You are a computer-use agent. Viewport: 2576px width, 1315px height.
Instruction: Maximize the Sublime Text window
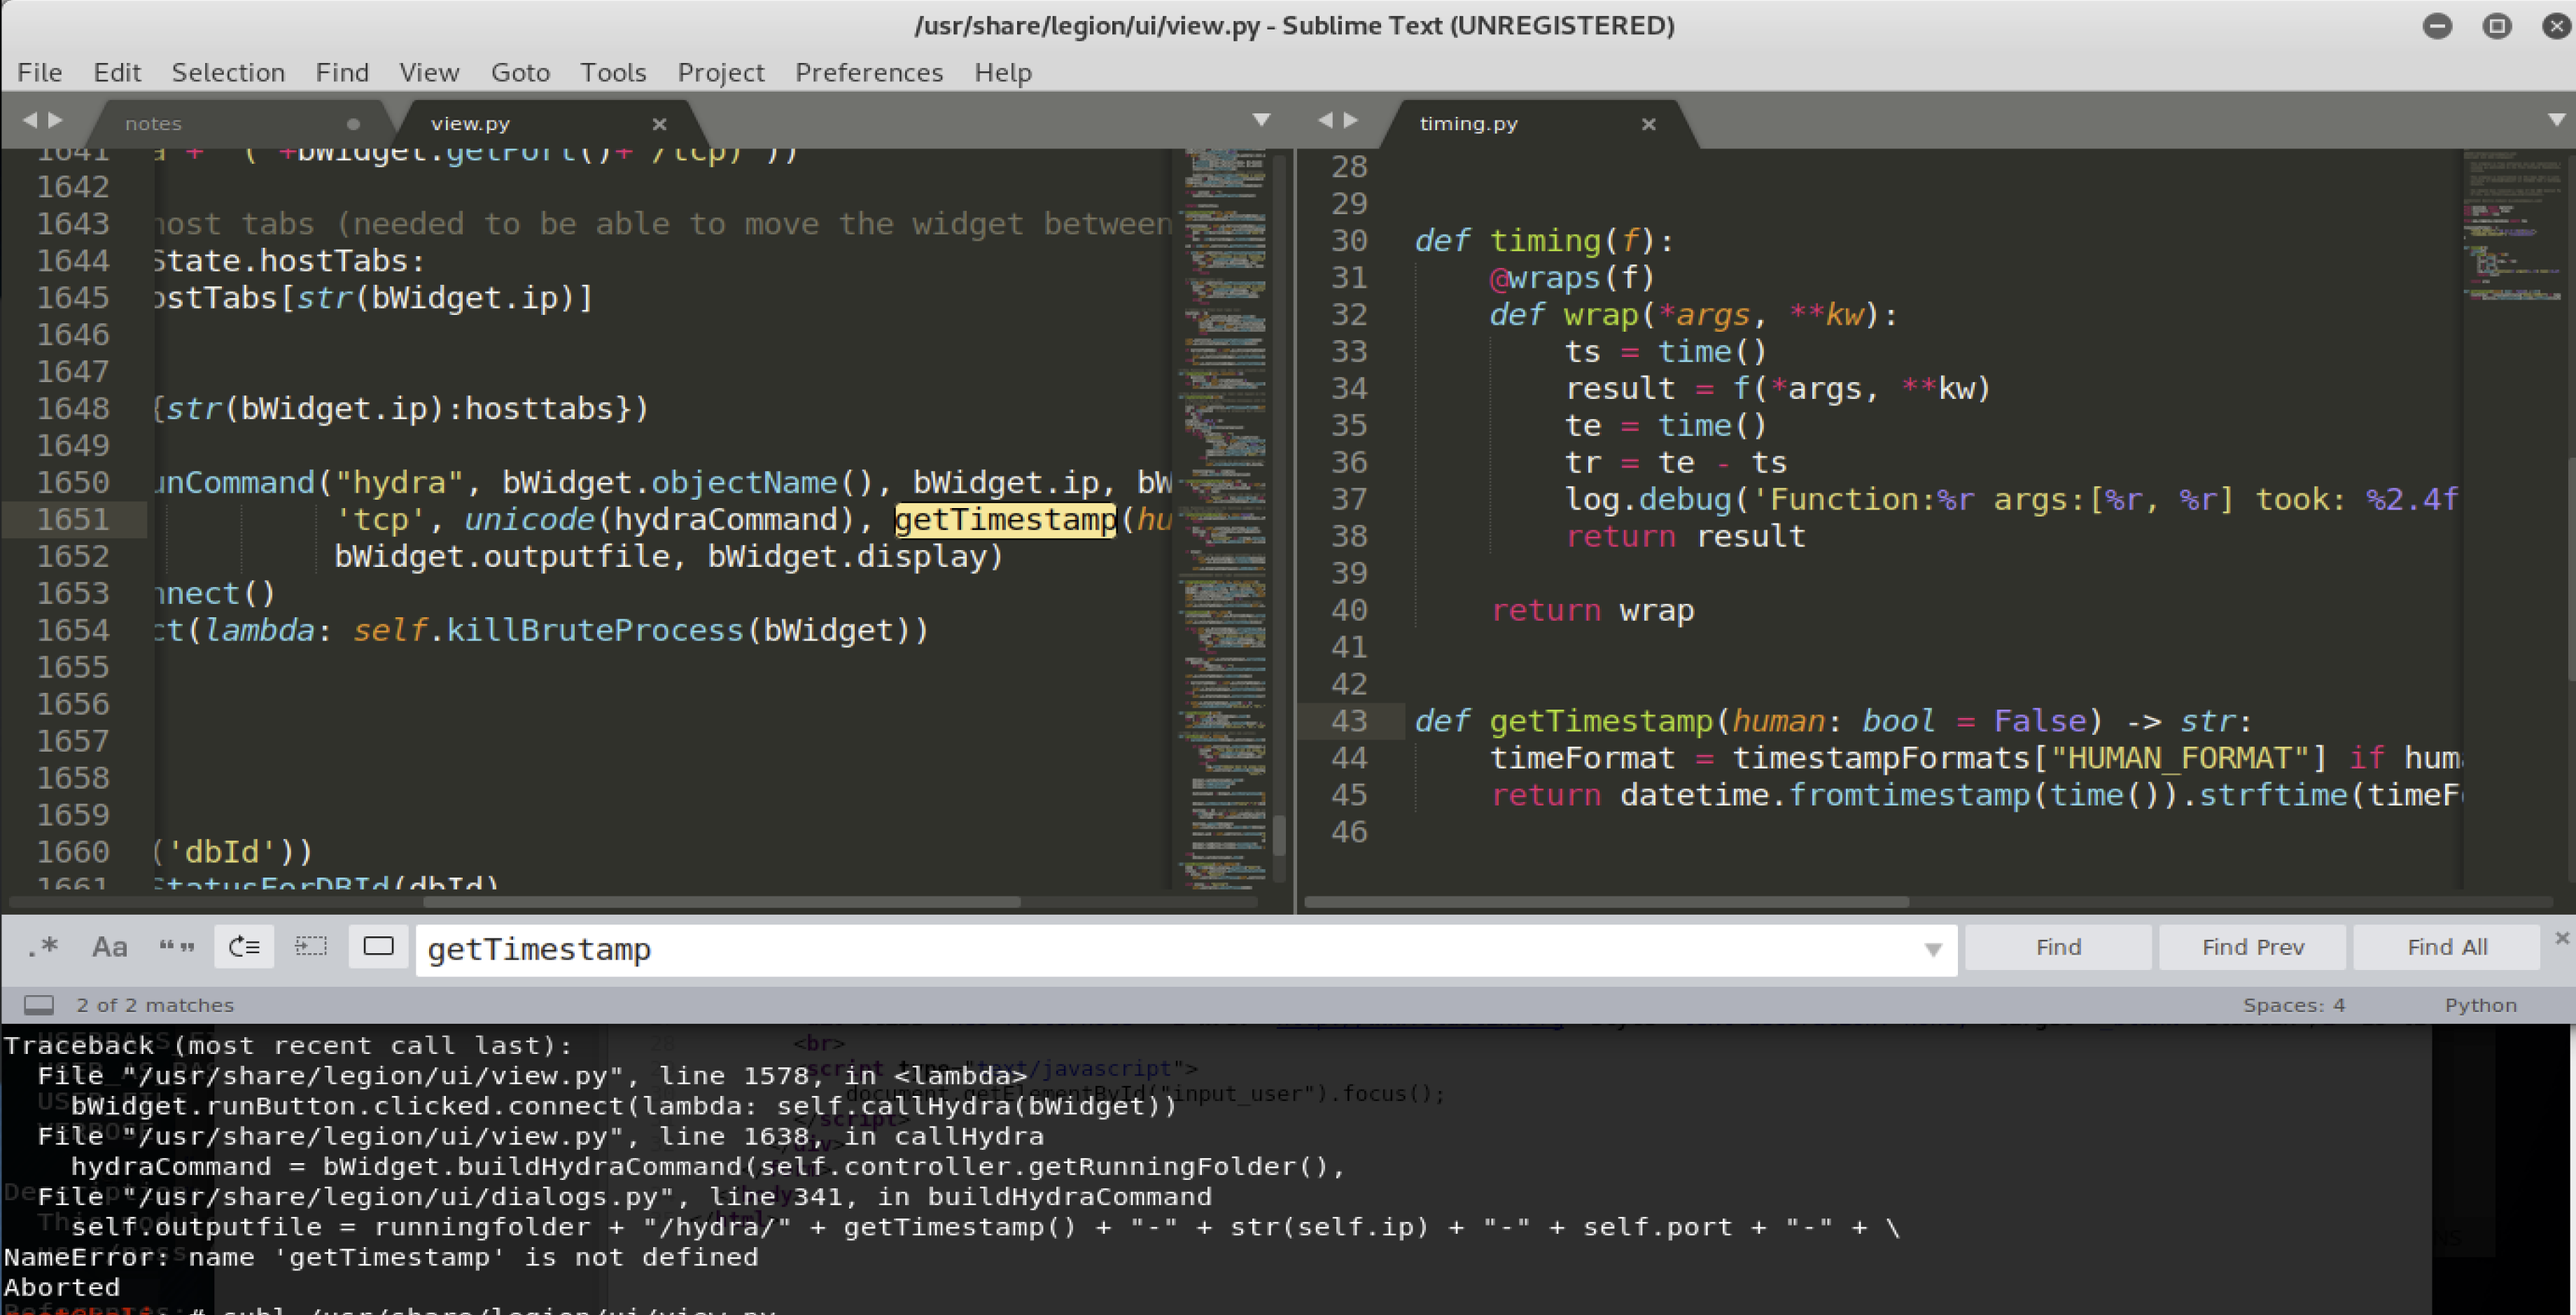coord(2497,26)
